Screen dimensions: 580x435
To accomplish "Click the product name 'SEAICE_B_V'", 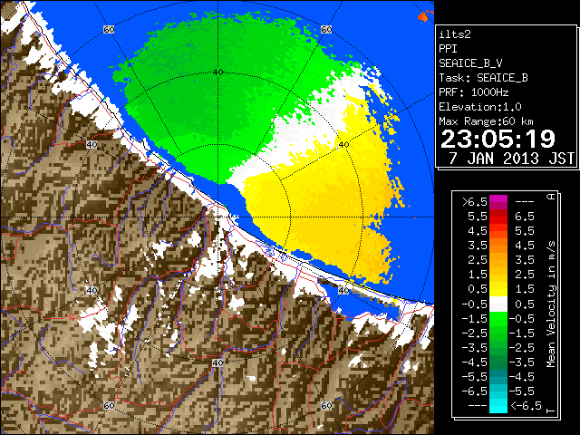I will (x=470, y=63).
